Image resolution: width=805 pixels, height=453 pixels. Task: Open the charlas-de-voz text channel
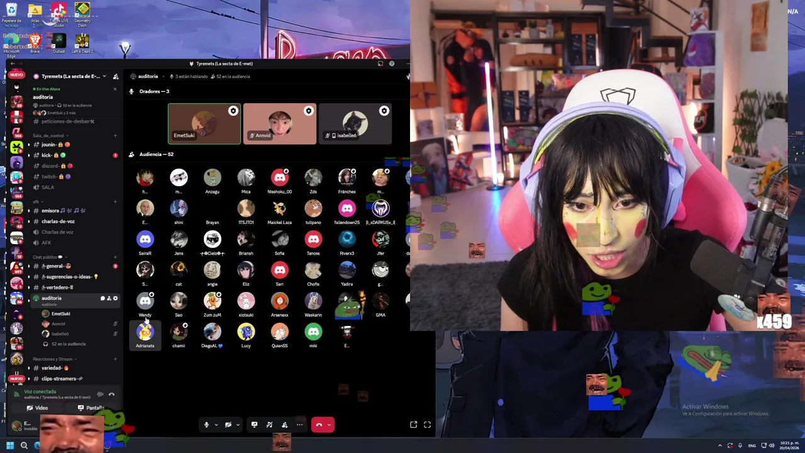tap(74, 221)
